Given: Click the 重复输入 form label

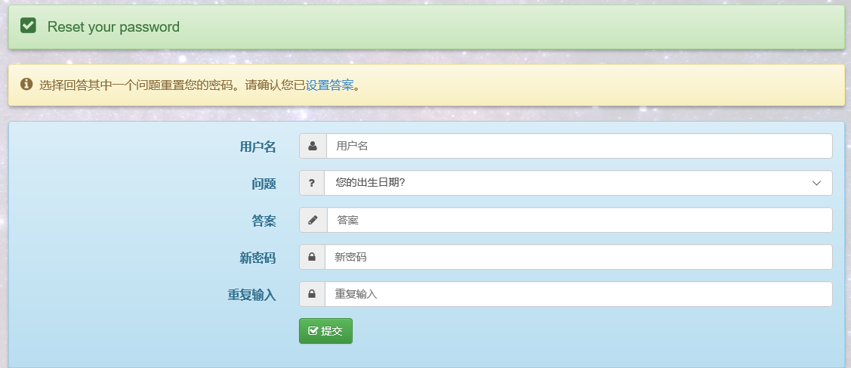Looking at the screenshot, I should click(251, 295).
